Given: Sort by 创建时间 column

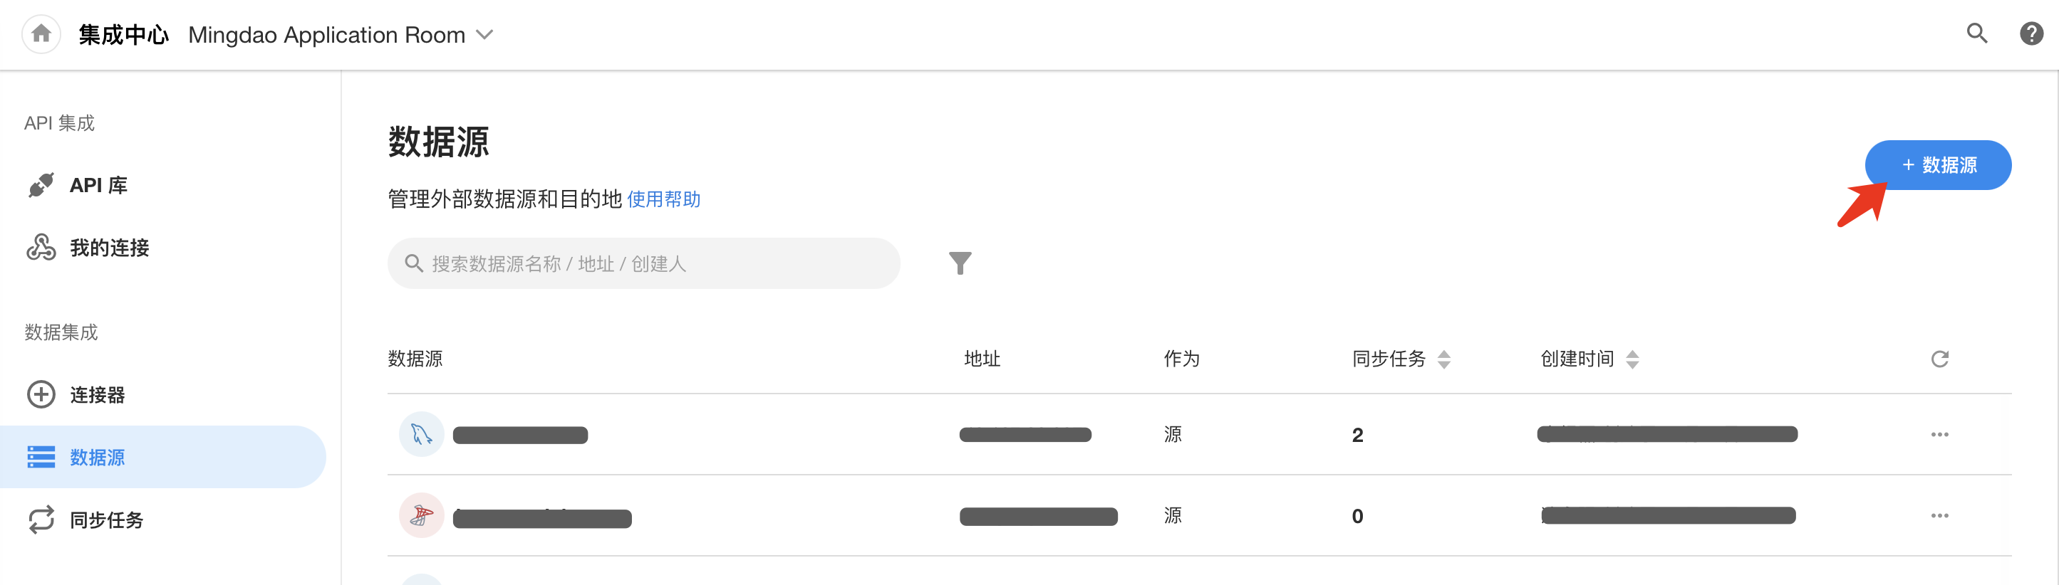Looking at the screenshot, I should click(x=1632, y=359).
